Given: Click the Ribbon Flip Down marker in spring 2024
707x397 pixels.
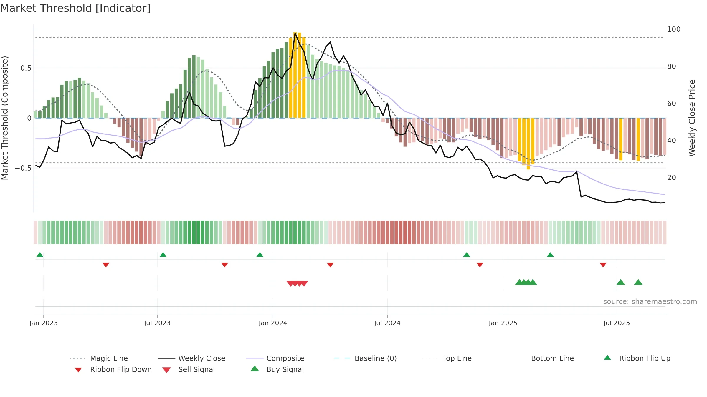Looking at the screenshot, I should click(x=330, y=265).
